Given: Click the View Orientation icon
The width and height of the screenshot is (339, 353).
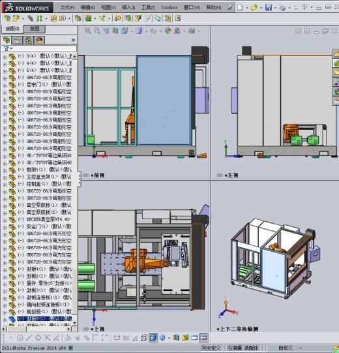Looking at the screenshot, I should [x=125, y=31].
